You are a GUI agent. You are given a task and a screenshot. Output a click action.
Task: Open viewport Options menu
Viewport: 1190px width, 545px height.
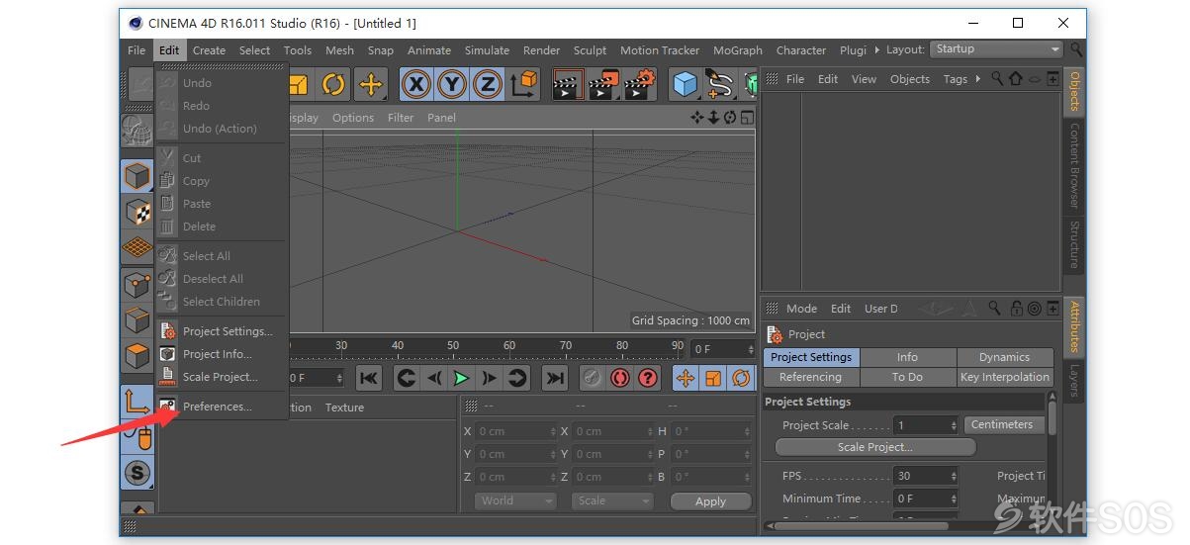tap(353, 118)
